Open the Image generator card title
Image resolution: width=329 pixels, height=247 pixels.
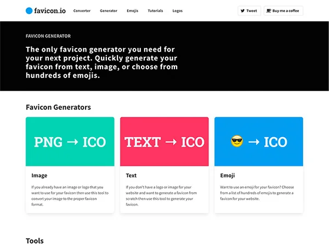pyautogui.click(x=39, y=176)
